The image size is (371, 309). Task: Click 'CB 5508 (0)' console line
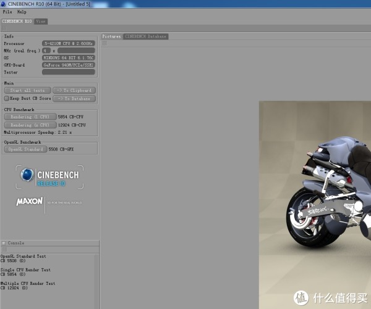pyautogui.click(x=13, y=261)
